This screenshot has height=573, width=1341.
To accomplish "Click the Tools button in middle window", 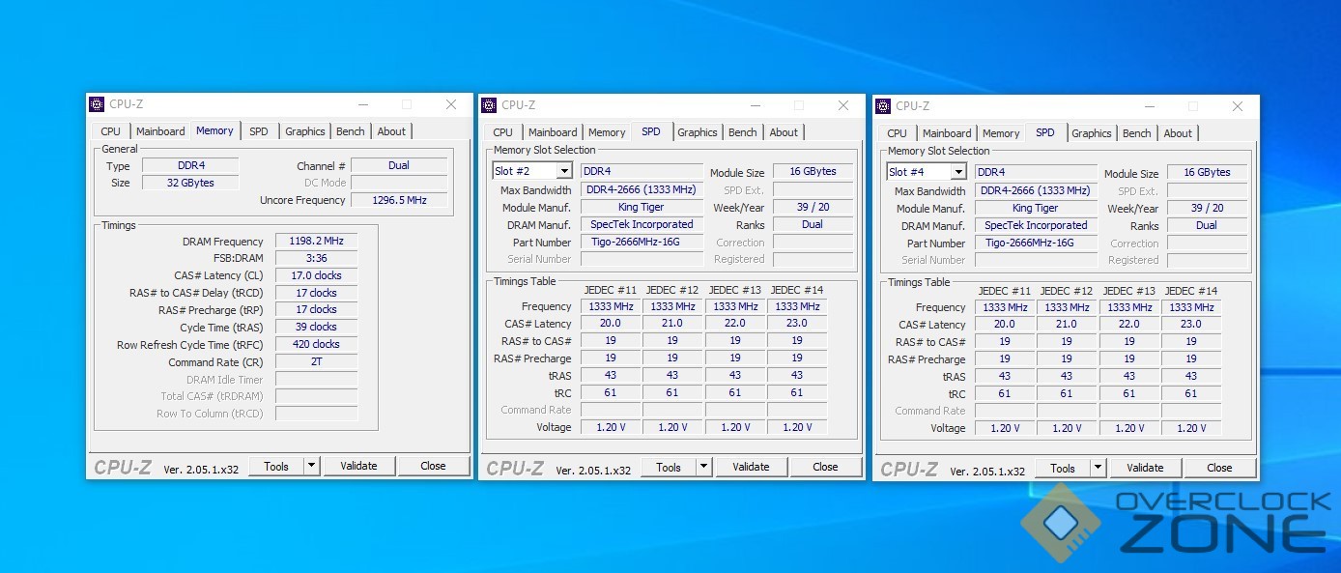I will pyautogui.click(x=669, y=467).
